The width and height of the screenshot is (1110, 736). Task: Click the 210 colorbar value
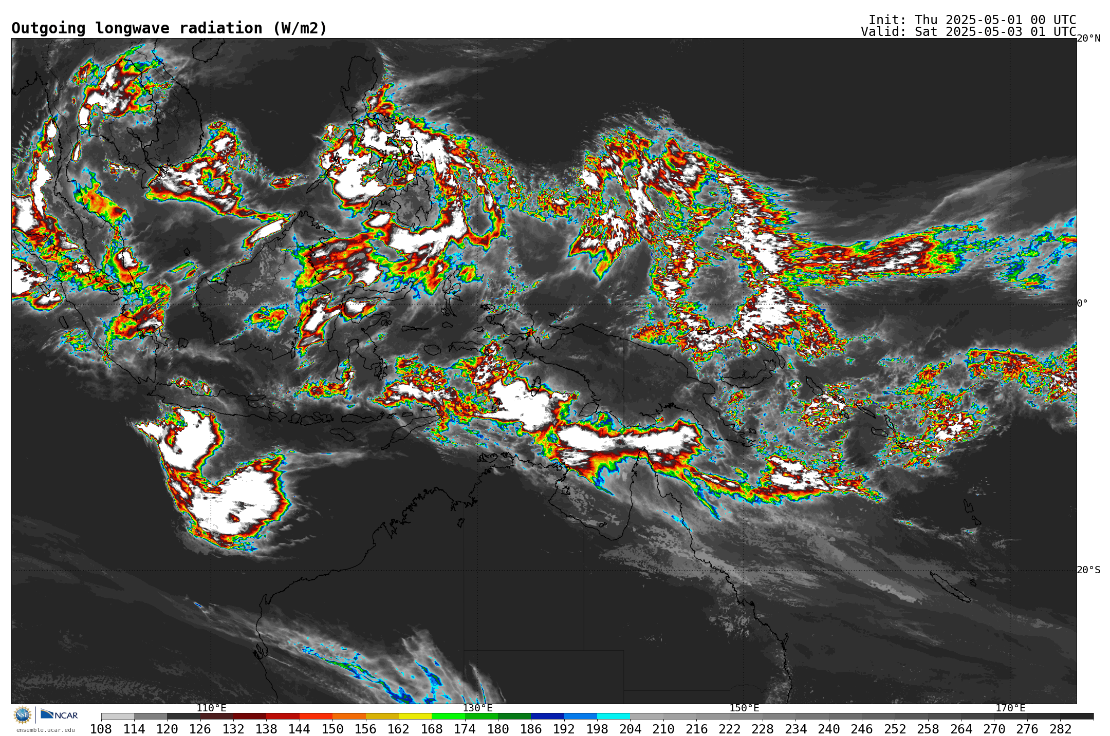coord(663,729)
